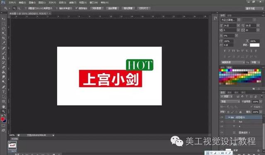This screenshot has width=265, height=155.
Task: Click the 打印尺寸 button
Action: point(144,8)
